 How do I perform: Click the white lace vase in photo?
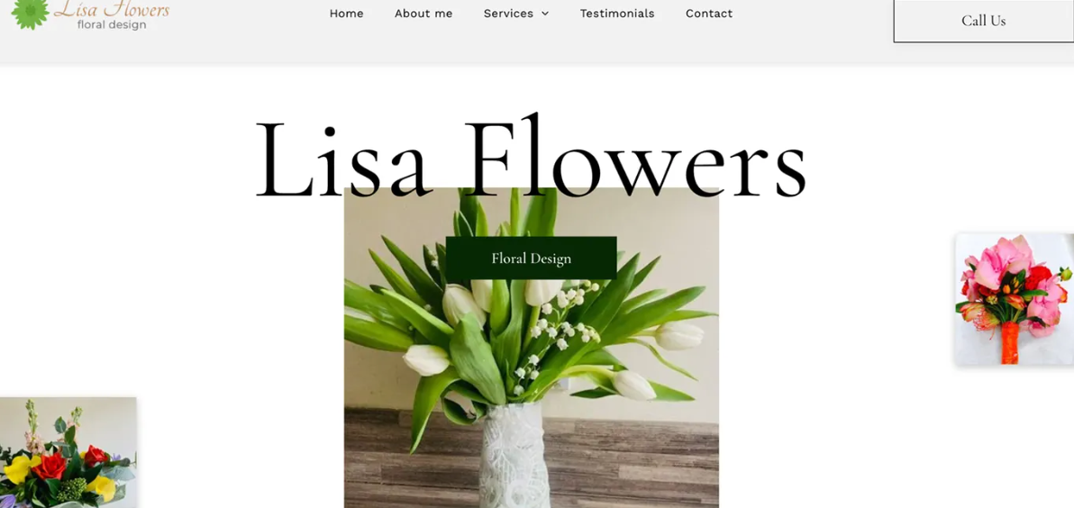[514, 457]
